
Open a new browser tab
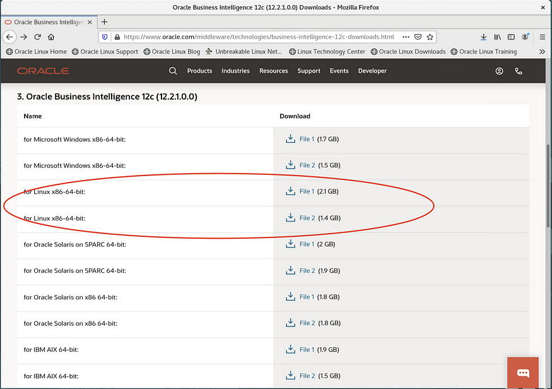click(104, 22)
